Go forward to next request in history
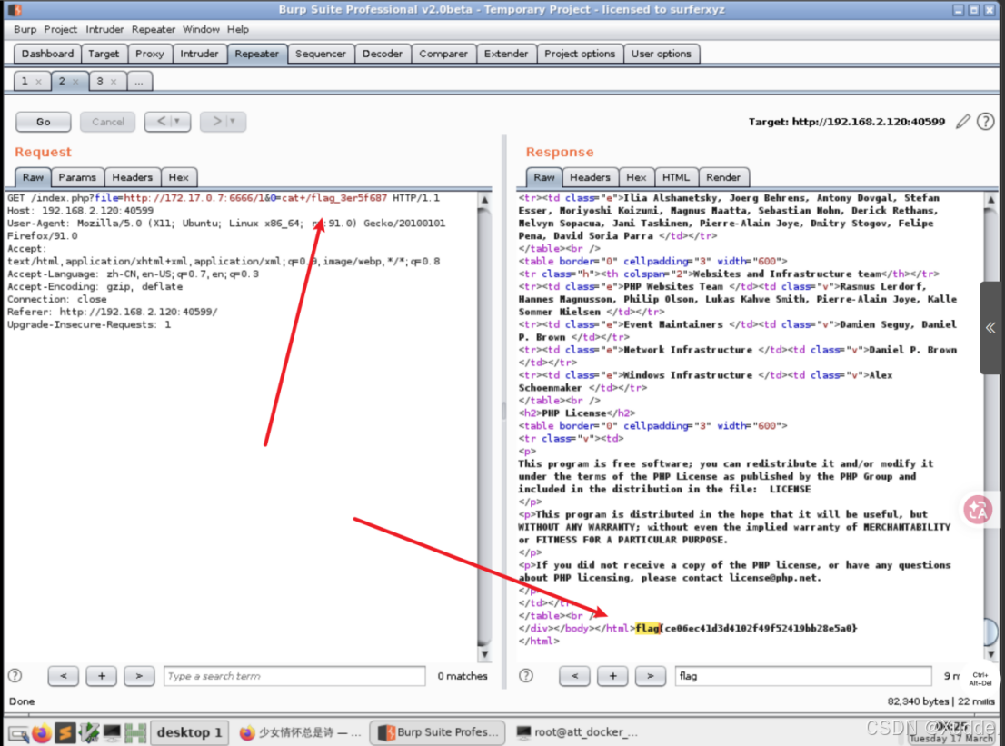The width and height of the screenshot is (1005, 746). (216, 121)
